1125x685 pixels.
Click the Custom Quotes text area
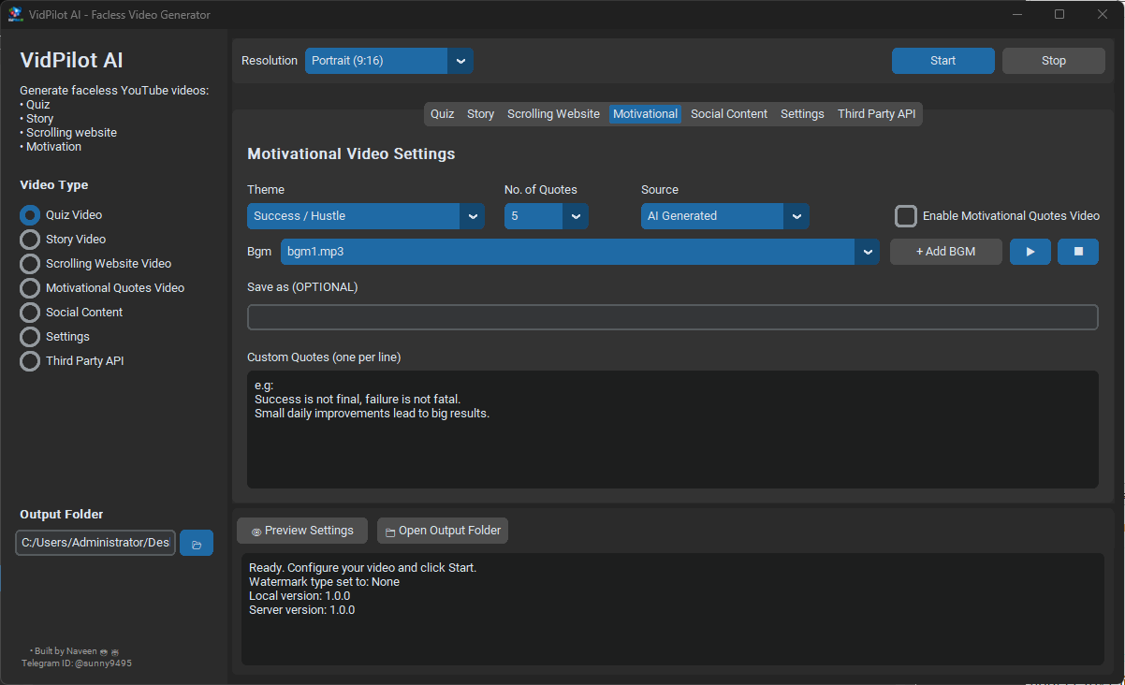pyautogui.click(x=672, y=429)
